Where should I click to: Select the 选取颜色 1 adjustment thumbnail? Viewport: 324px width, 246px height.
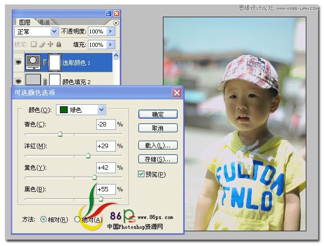click(33, 62)
